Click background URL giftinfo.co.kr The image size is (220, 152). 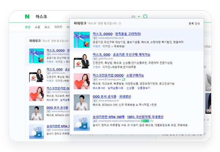point(59,73)
